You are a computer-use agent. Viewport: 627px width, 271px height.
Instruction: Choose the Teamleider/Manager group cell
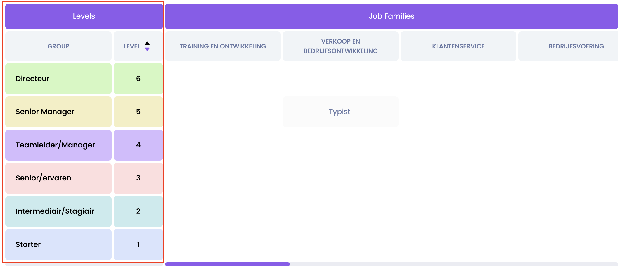(58, 145)
